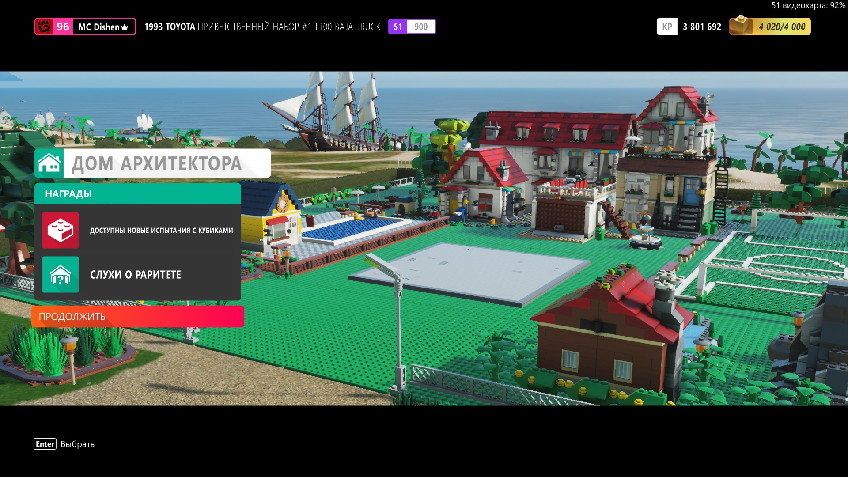
Task: Select Доступны новые испытания с кубиками entry
Action: click(161, 231)
